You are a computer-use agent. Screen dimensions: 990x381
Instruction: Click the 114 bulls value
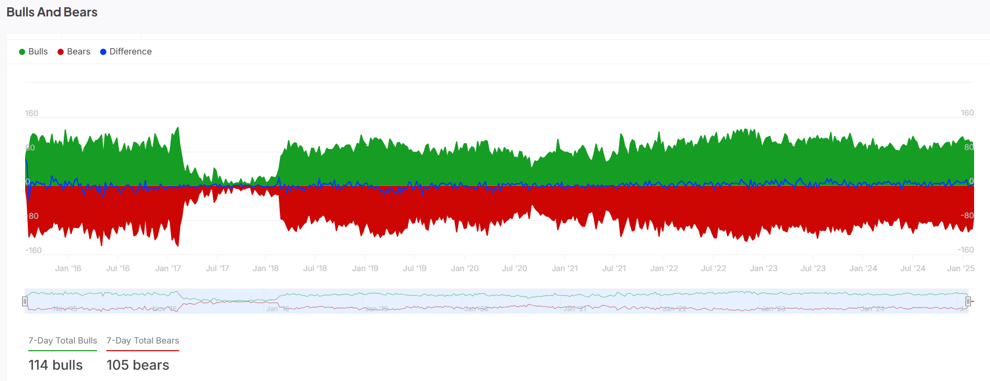pos(55,365)
